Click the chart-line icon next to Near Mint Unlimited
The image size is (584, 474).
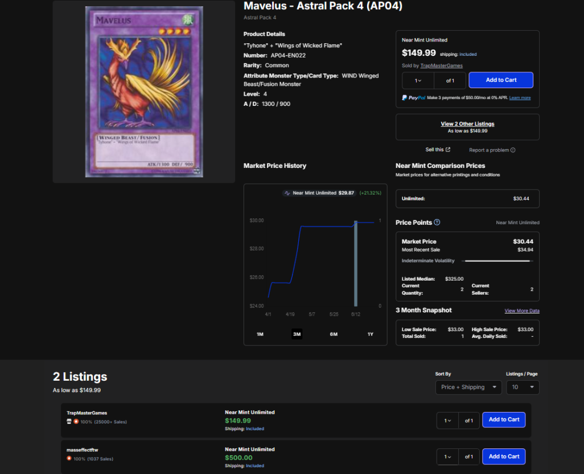point(287,193)
